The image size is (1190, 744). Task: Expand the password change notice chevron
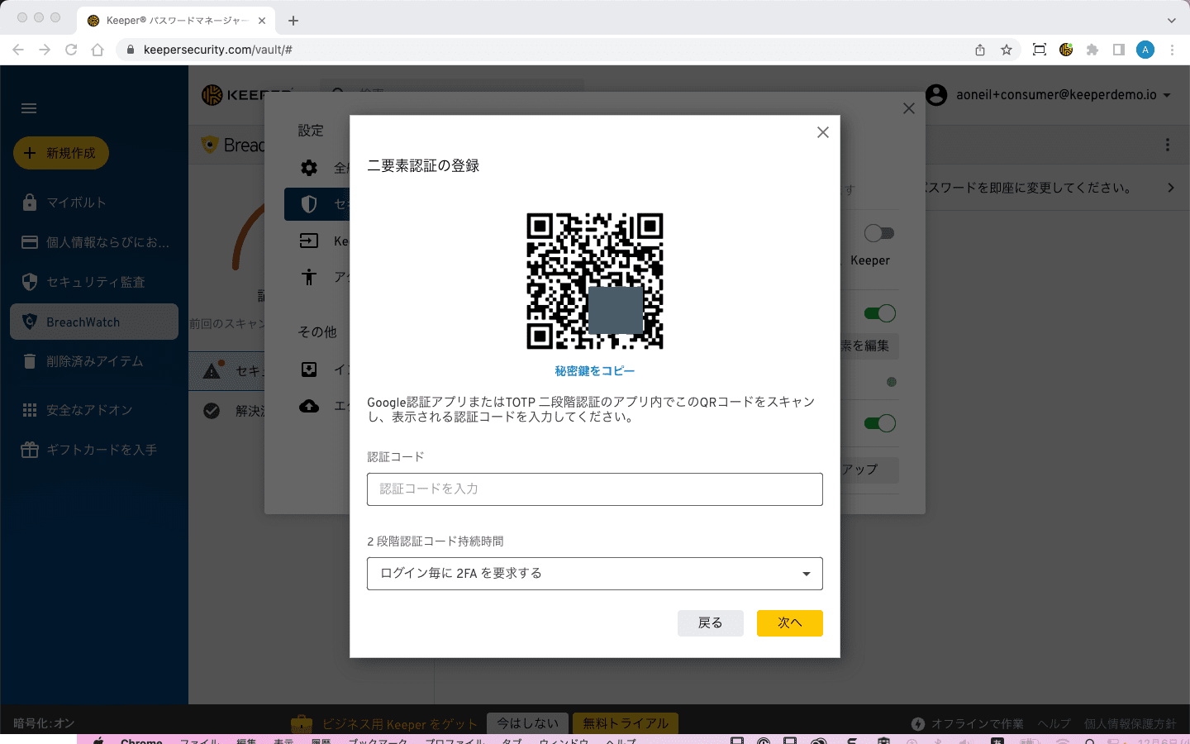[1170, 188]
